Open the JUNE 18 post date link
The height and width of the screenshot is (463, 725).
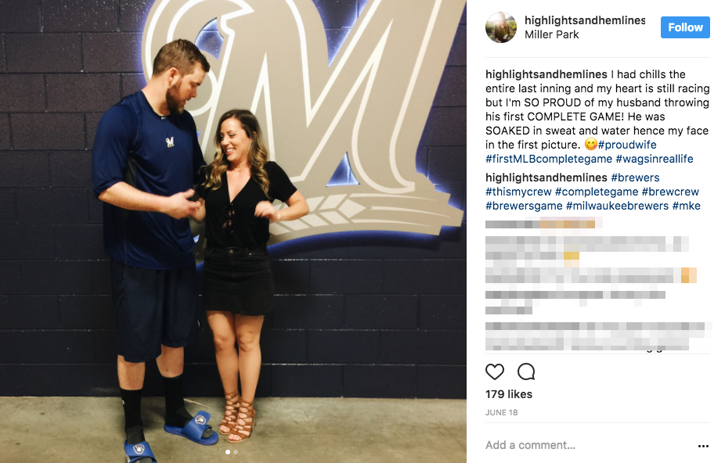[502, 413]
